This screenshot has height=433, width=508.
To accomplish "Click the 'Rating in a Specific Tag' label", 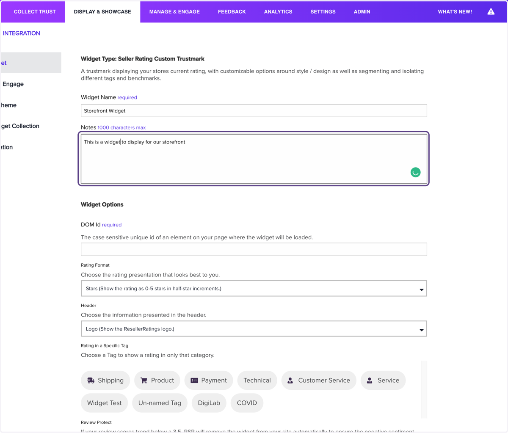I will point(105,345).
